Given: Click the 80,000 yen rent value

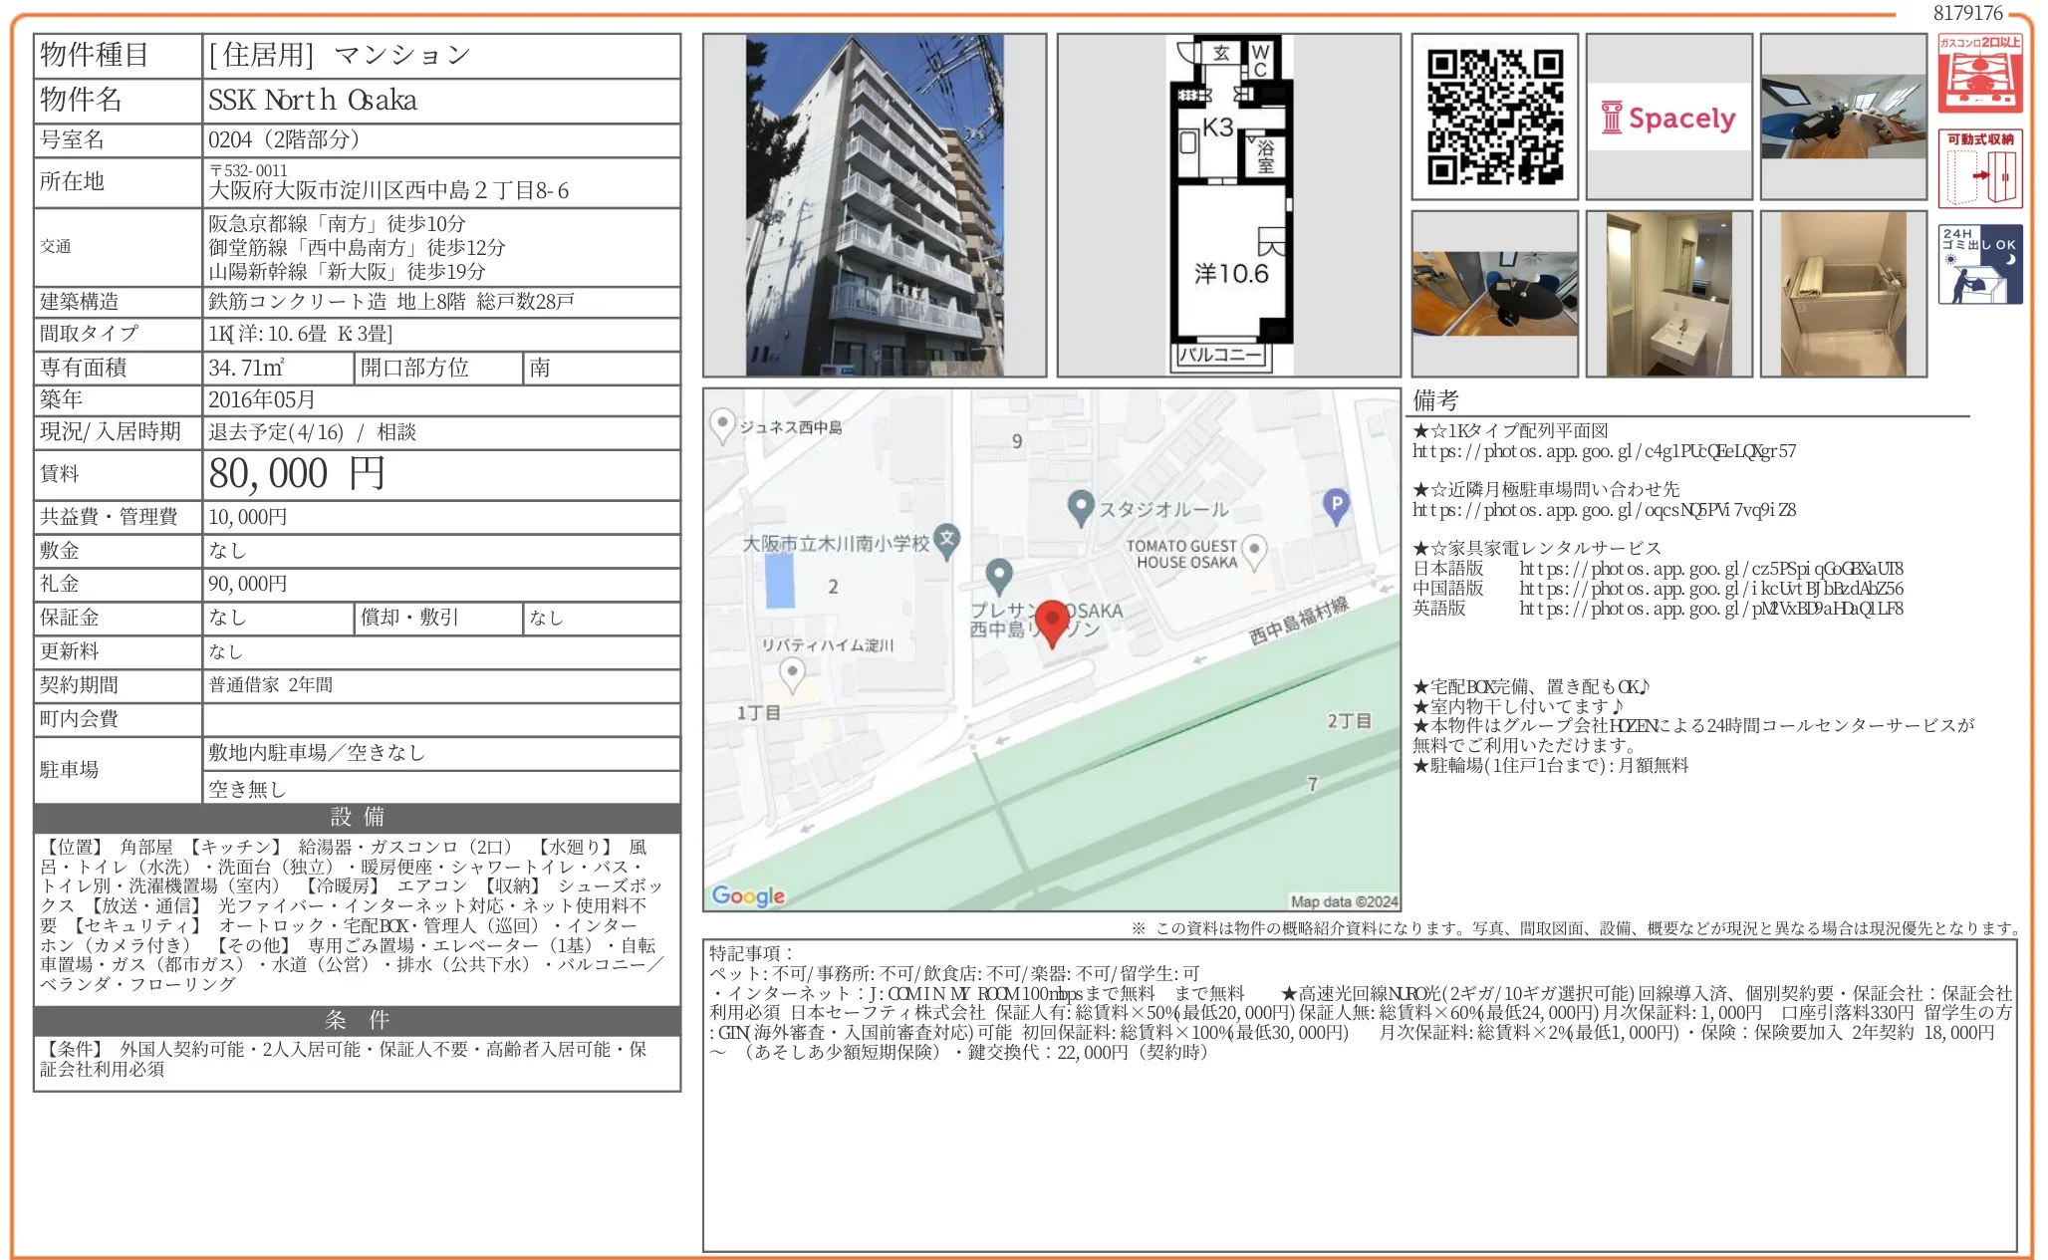Looking at the screenshot, I should (297, 474).
